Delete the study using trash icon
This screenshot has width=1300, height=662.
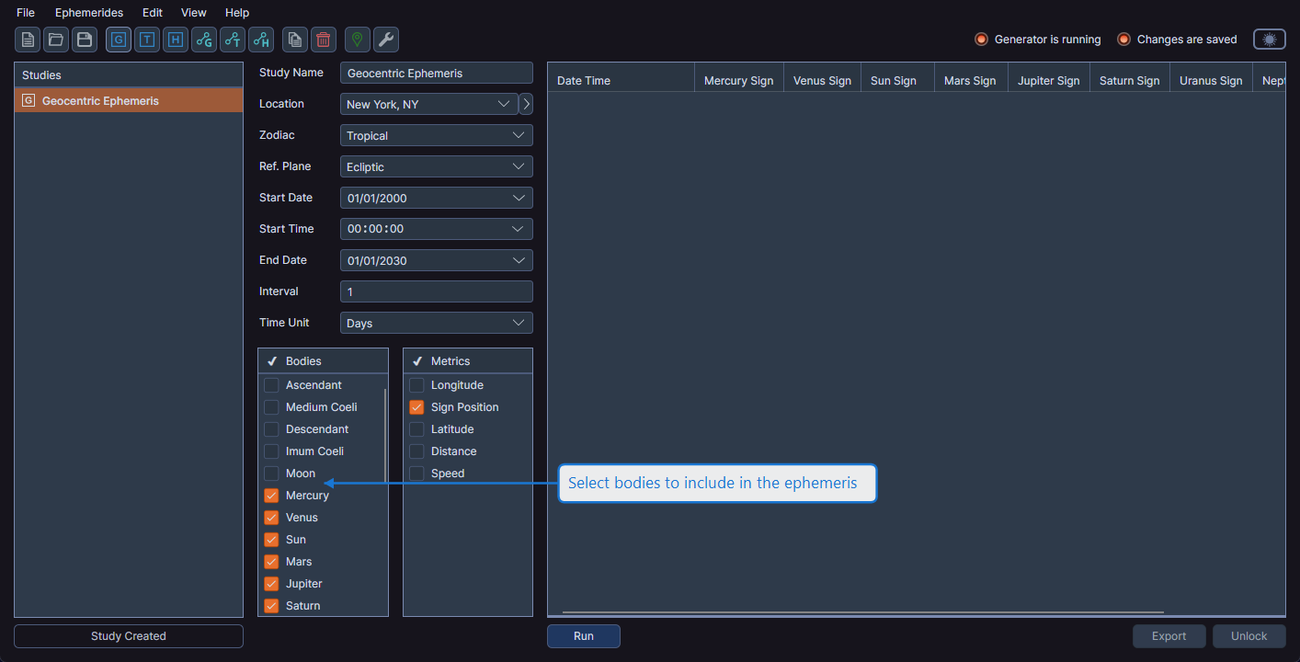pos(323,40)
